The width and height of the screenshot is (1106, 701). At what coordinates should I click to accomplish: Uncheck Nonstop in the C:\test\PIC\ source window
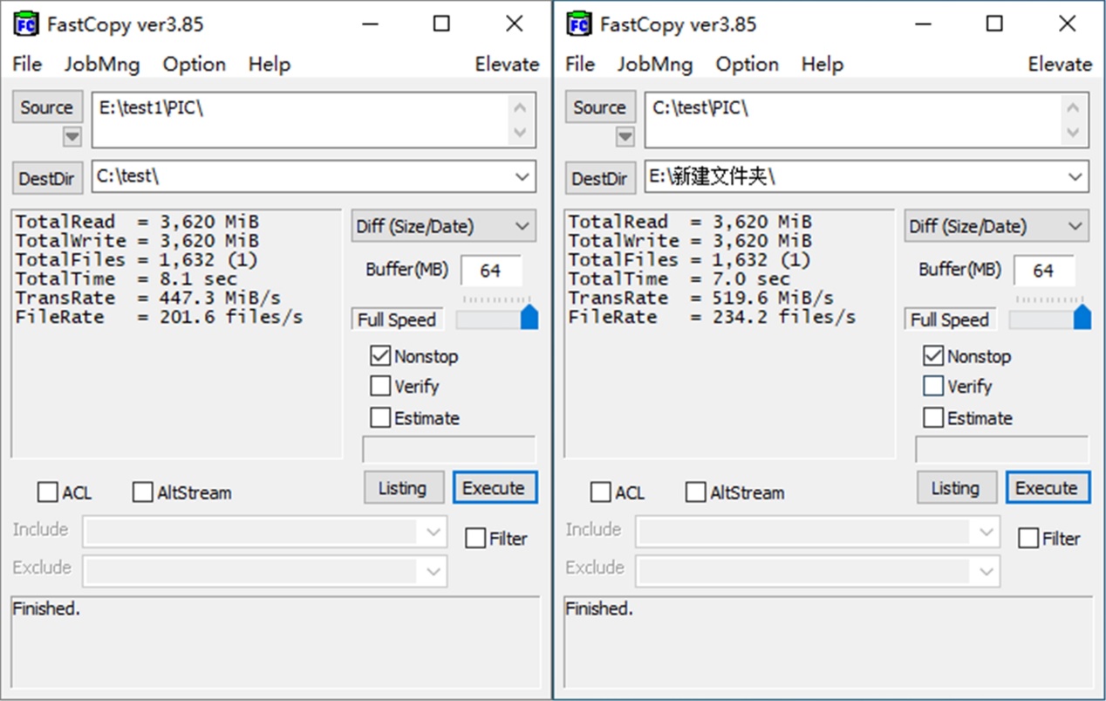[x=933, y=355]
